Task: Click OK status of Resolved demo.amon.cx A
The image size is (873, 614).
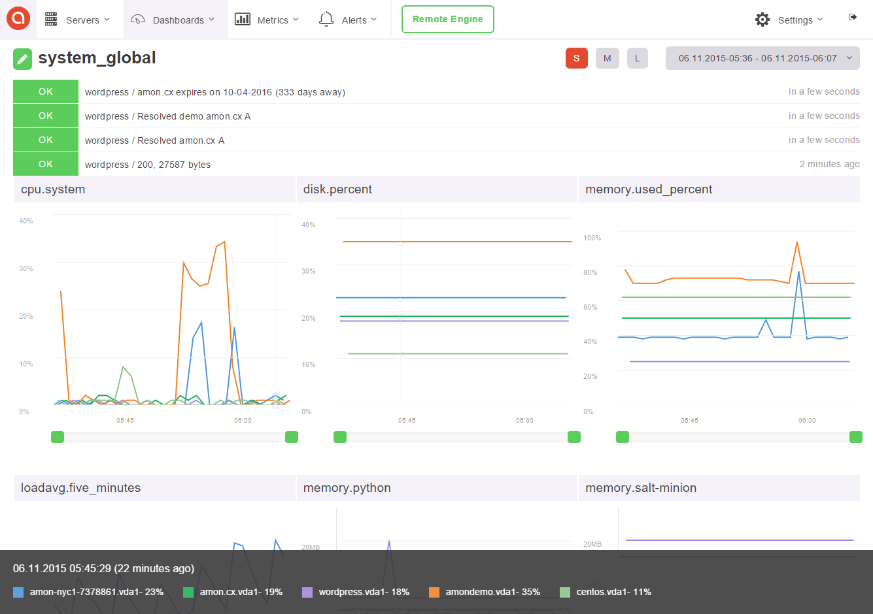Action: tap(46, 116)
